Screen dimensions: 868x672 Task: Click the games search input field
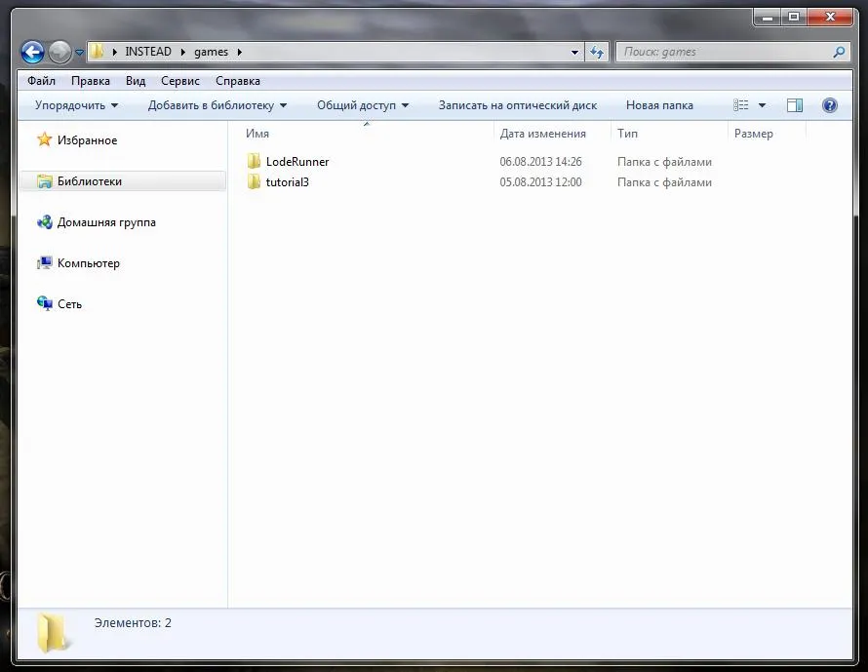722,53
